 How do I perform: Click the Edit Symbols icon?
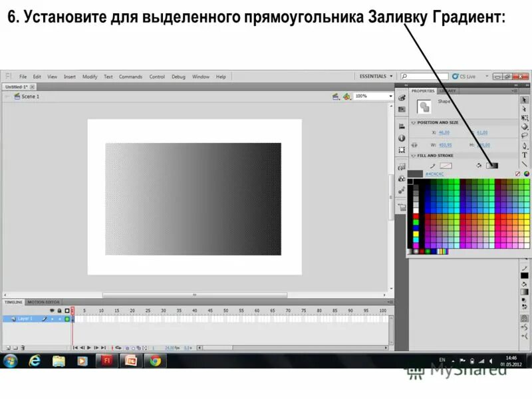[346, 96]
